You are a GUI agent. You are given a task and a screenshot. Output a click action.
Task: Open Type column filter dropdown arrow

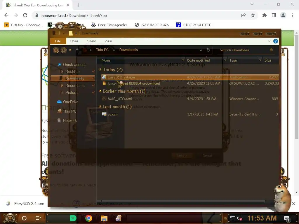click(260, 60)
